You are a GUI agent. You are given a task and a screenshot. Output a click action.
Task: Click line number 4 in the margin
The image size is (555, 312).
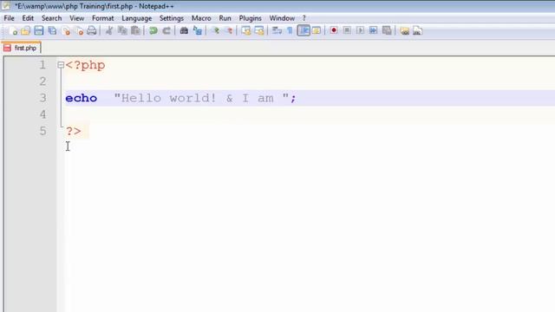[x=42, y=114]
